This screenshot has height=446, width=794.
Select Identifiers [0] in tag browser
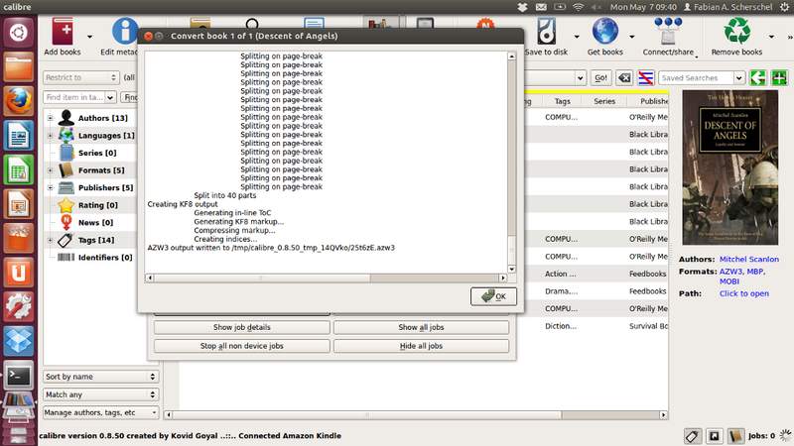[x=105, y=258]
